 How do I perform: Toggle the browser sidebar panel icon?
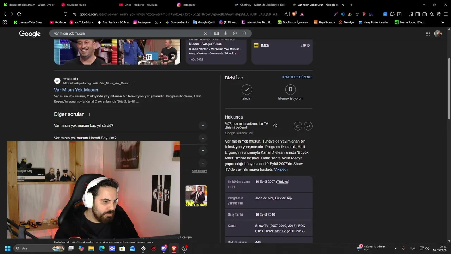tap(418, 14)
